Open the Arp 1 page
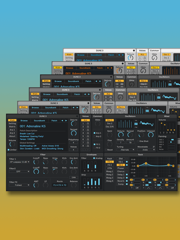This screenshot has height=240, width=180. click(x=12, y=130)
